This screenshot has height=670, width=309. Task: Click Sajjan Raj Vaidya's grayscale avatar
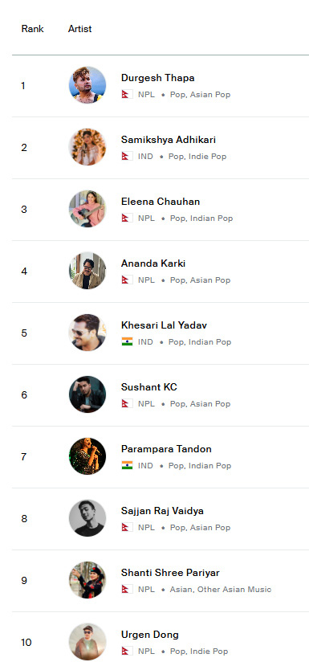(x=87, y=518)
